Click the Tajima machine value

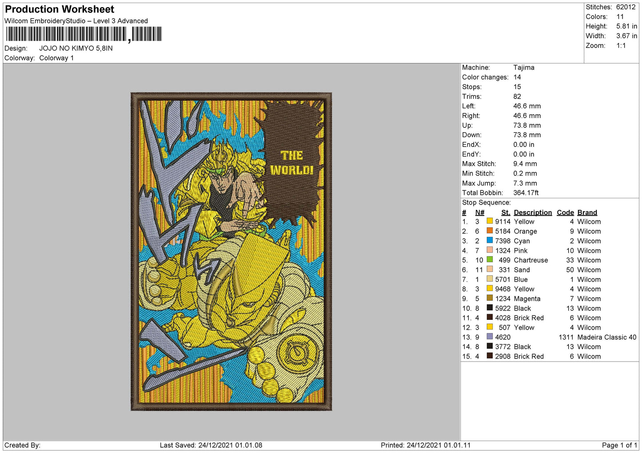pyautogui.click(x=524, y=67)
